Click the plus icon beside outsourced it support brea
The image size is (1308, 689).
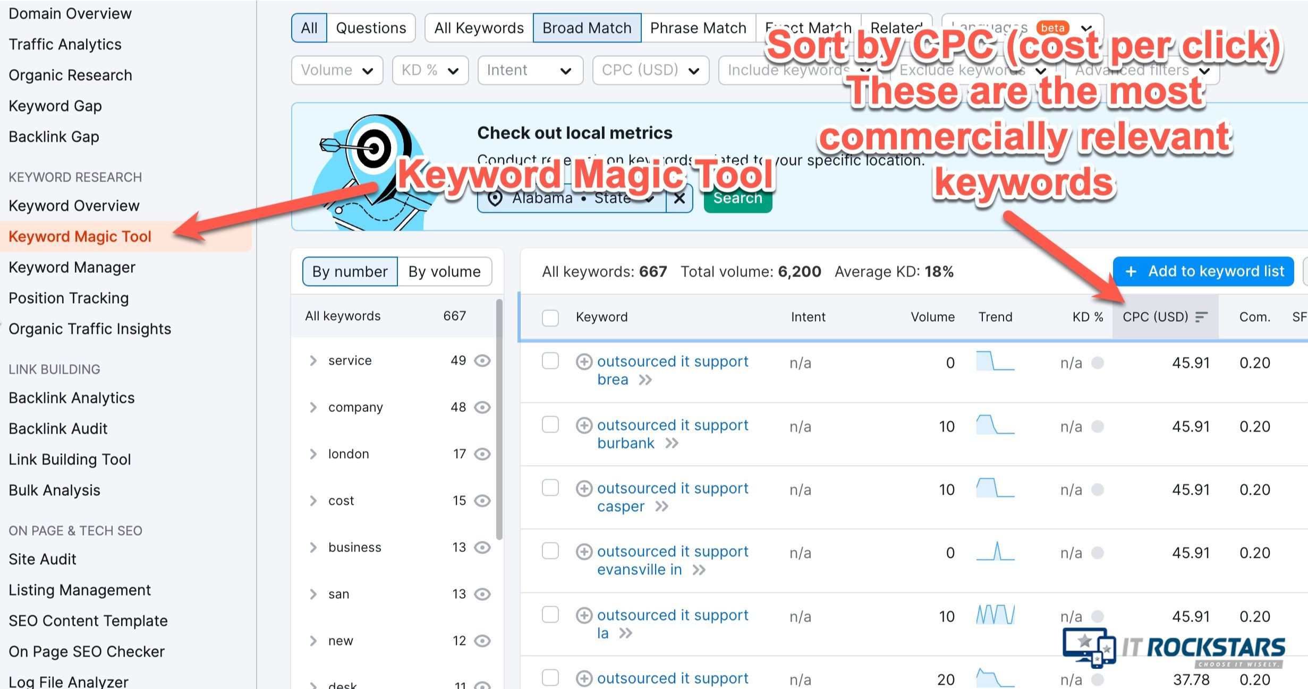point(584,362)
